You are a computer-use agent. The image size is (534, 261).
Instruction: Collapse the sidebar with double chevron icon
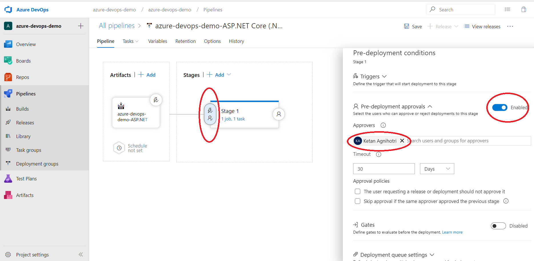coord(81,254)
